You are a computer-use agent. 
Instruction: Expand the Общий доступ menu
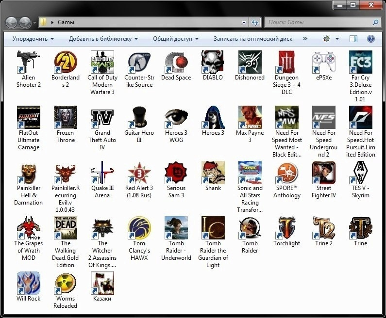pos(176,39)
